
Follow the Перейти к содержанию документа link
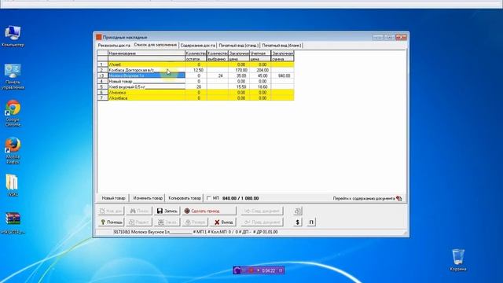pos(364,199)
